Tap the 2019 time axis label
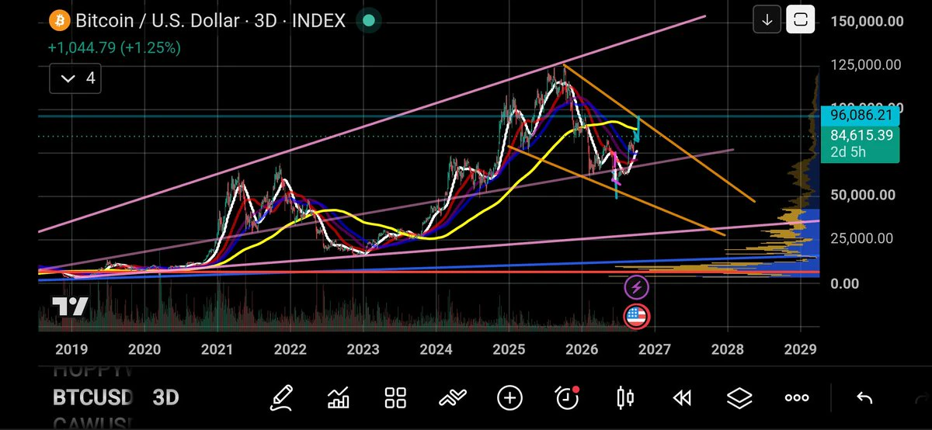 pos(70,350)
